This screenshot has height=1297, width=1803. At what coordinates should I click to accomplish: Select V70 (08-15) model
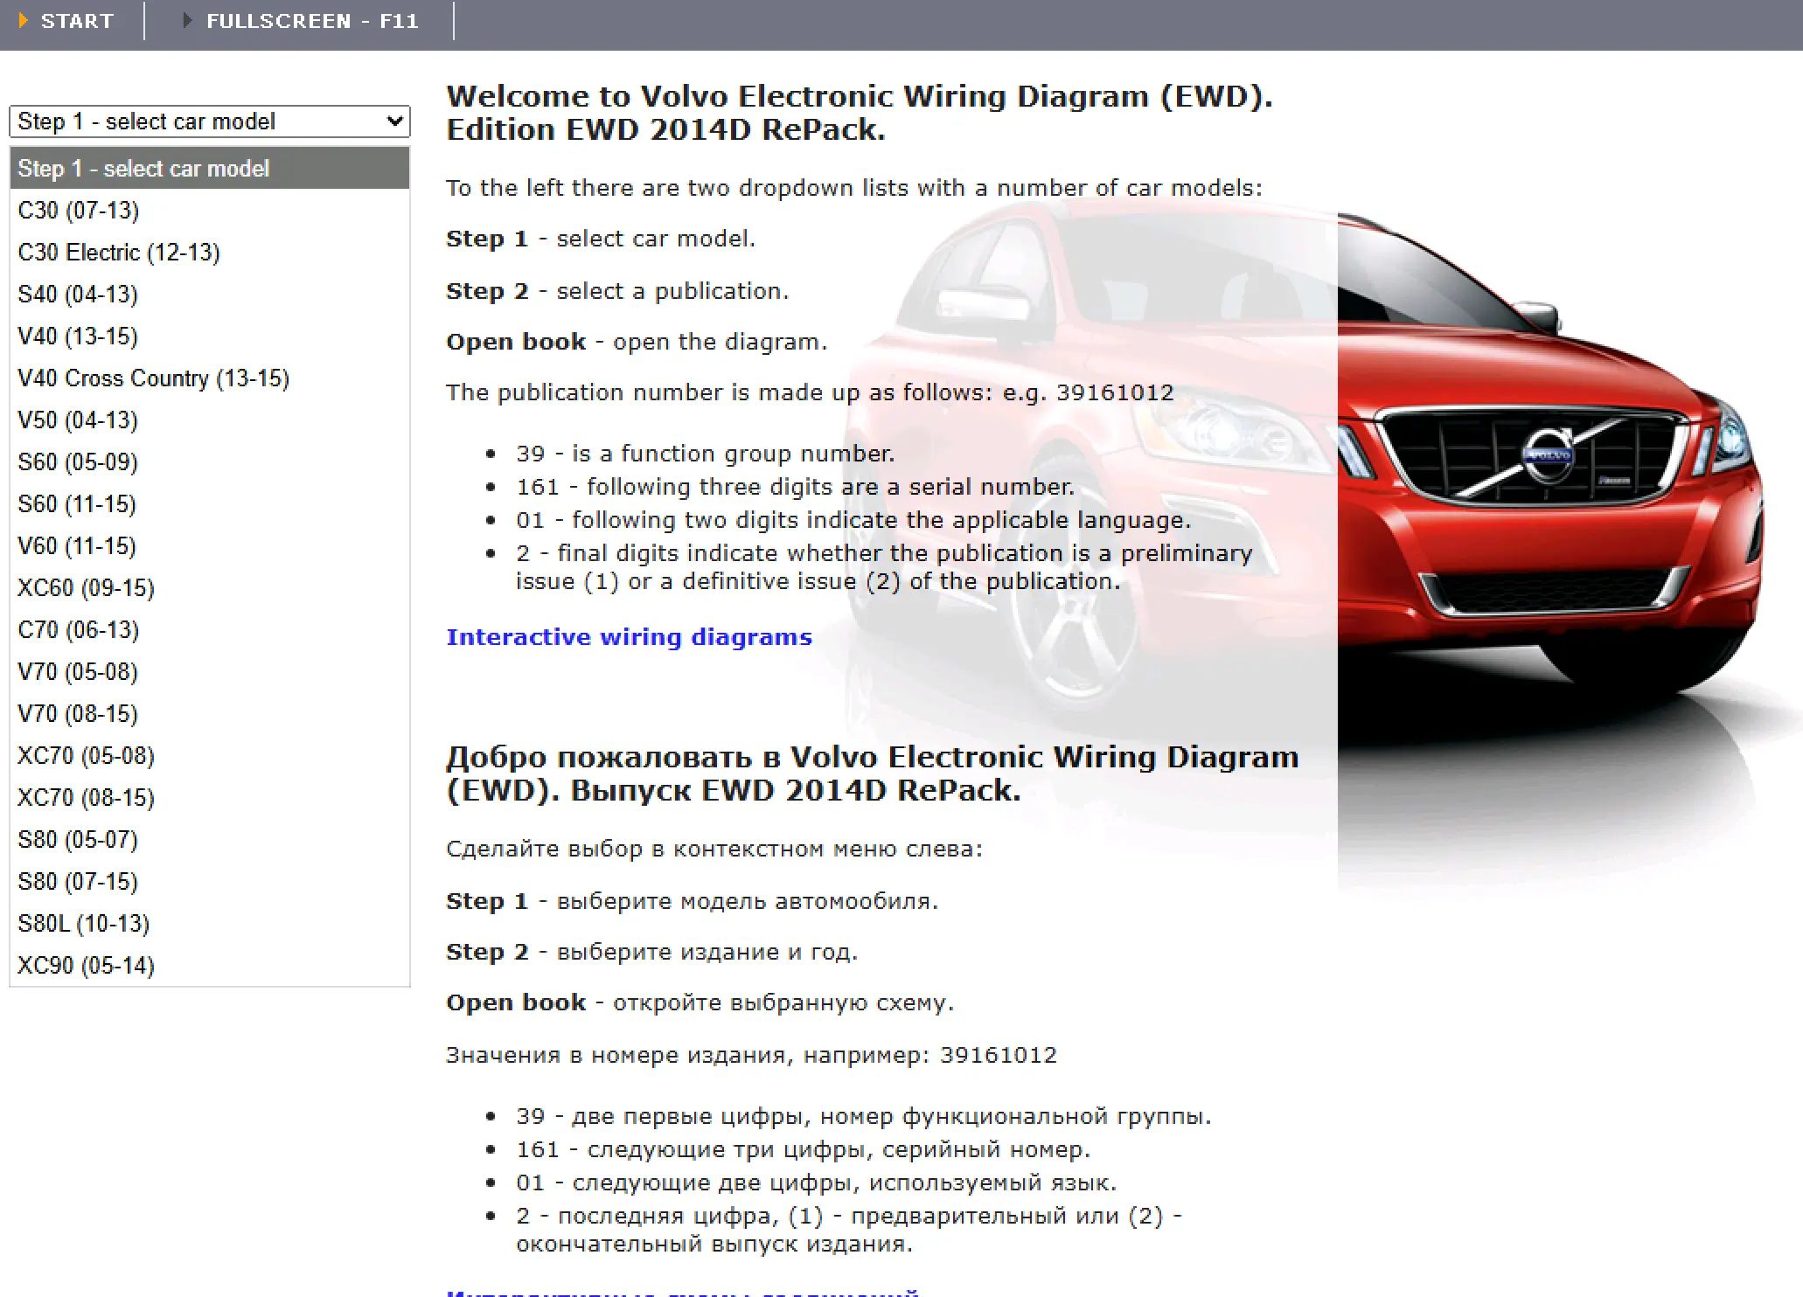pyautogui.click(x=78, y=714)
